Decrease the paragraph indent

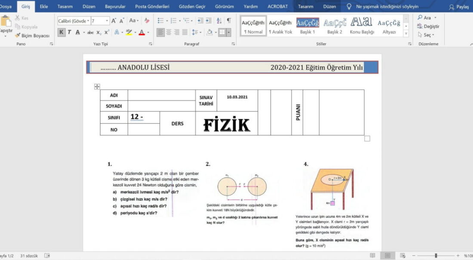tap(200, 21)
